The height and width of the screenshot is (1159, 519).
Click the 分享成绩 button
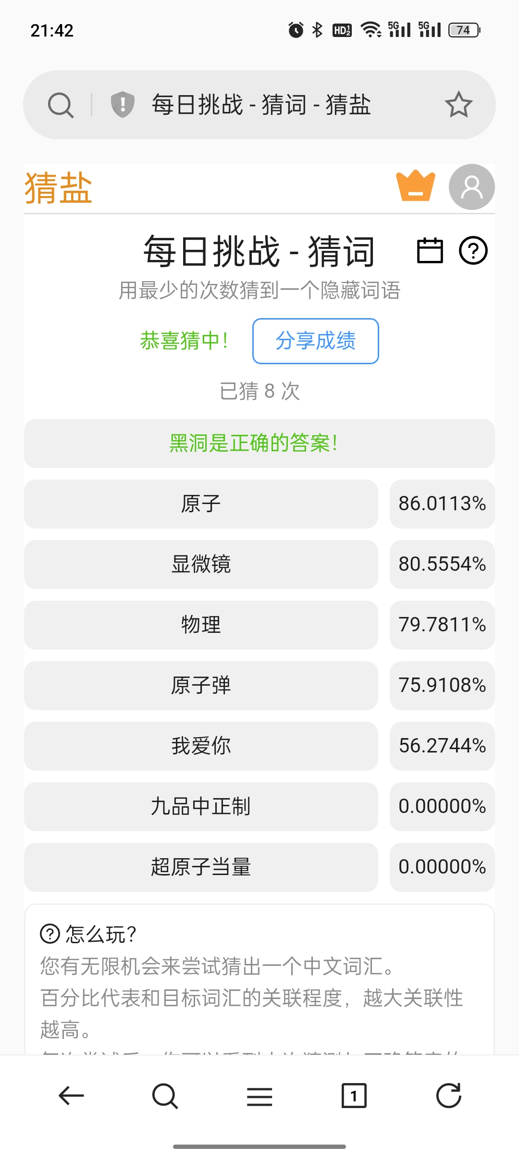(x=315, y=341)
